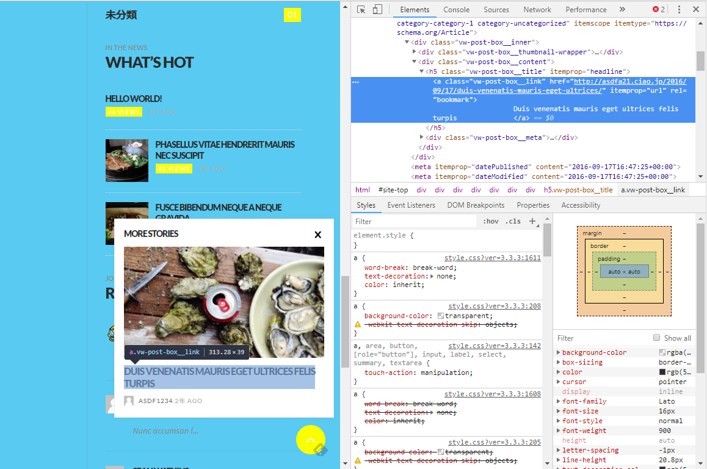The image size is (707, 469).
Task: Click the red error count indicator
Action: 659,9
